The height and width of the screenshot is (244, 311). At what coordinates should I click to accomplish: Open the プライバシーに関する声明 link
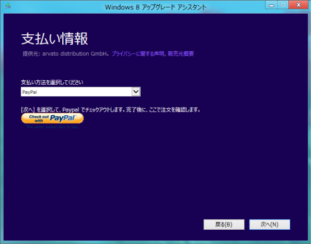point(138,54)
